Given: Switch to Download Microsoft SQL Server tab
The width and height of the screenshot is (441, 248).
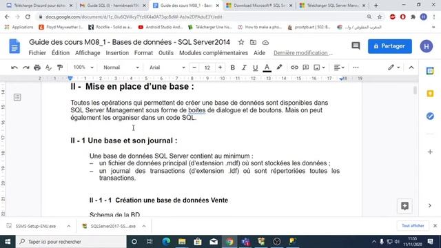Looking at the screenshot, I should click(x=259, y=6).
